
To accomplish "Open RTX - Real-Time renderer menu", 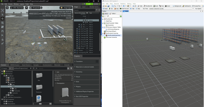I will pyautogui.click(x=17, y=8).
